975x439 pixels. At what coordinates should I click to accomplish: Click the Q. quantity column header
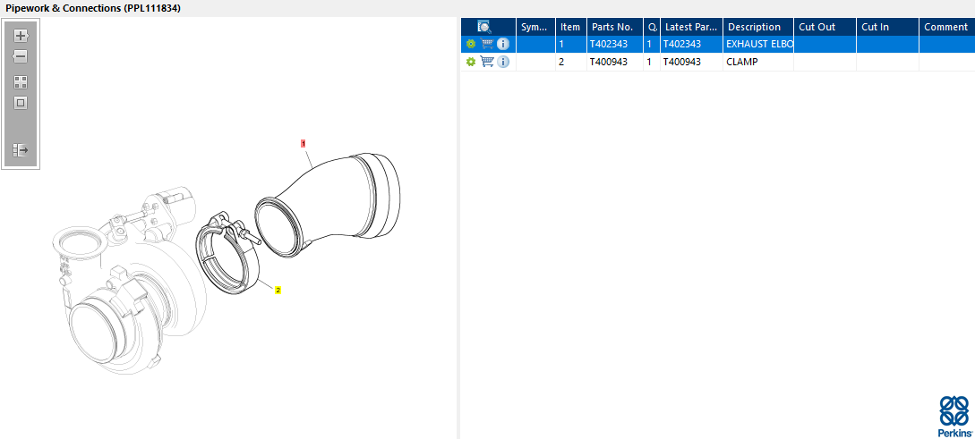tap(652, 27)
